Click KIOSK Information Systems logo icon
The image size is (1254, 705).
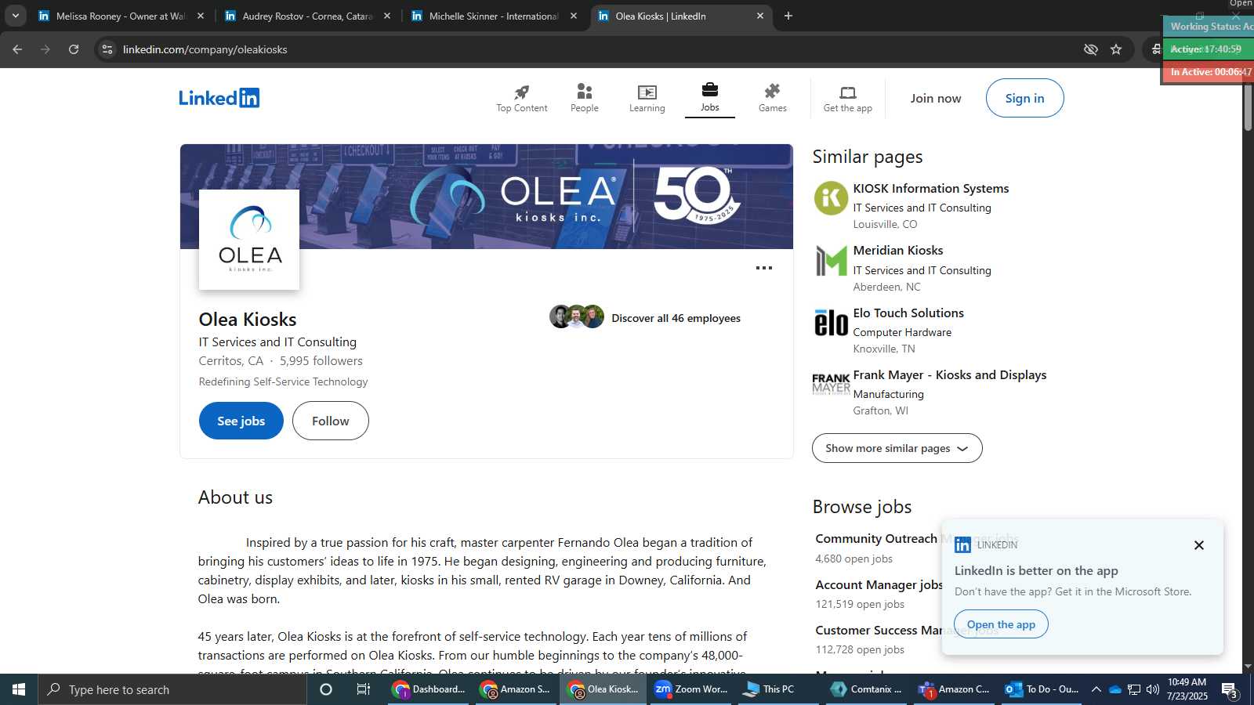coord(831,198)
